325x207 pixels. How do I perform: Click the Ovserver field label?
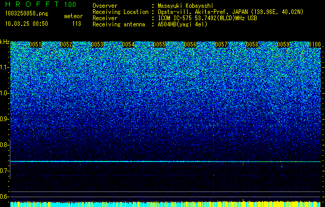tap(105, 6)
